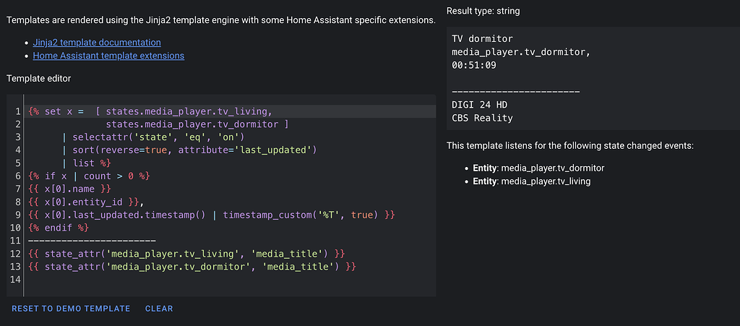740x326 pixels.
Task: Click the '00:51:09' result timestamp
Action: pos(474,65)
